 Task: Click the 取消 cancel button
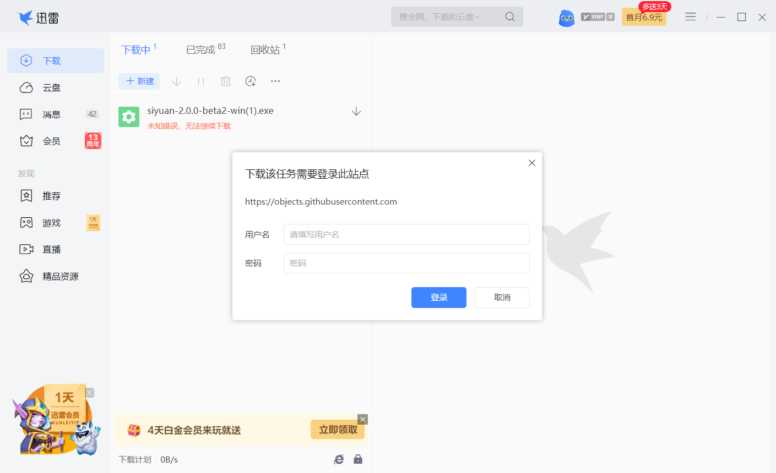pyautogui.click(x=502, y=298)
